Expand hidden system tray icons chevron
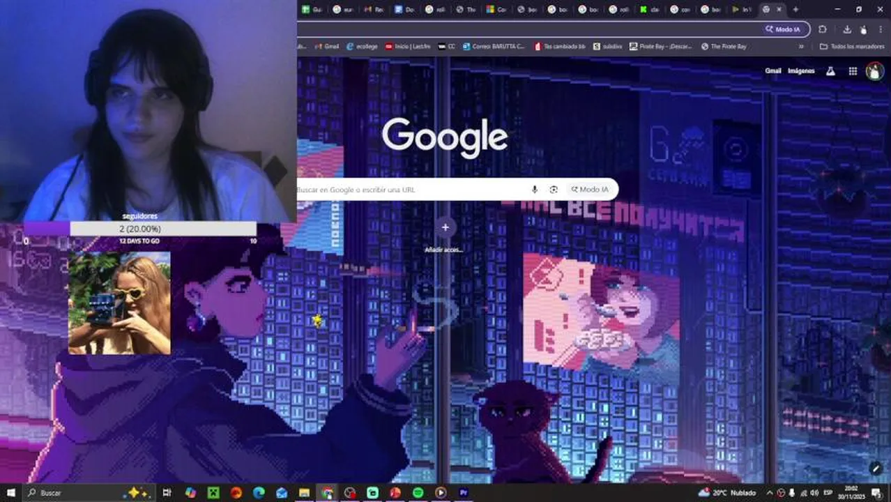This screenshot has height=502, width=891. [x=770, y=493]
